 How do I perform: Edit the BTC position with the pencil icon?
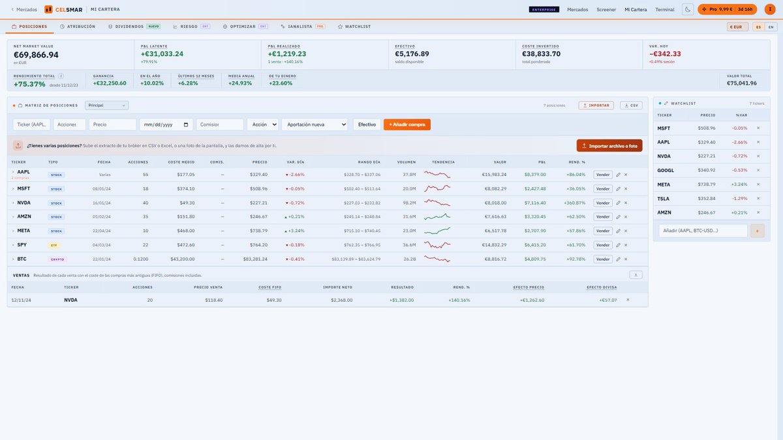(x=618, y=259)
